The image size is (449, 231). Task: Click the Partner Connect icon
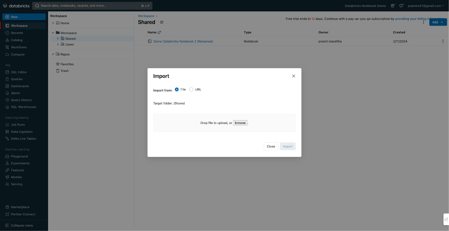coord(7,214)
